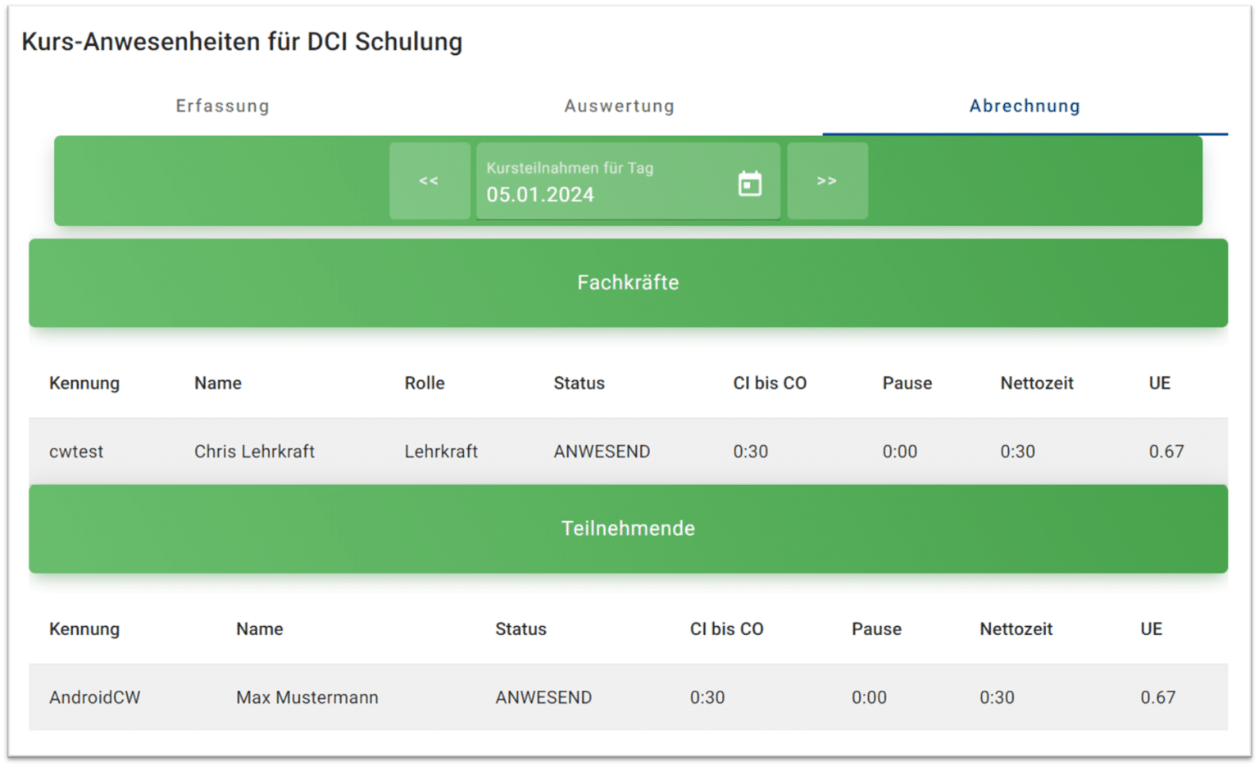Image resolution: width=1259 pixels, height=767 pixels.
Task: Select the AndroidCW Kennung entry
Action: click(x=94, y=697)
